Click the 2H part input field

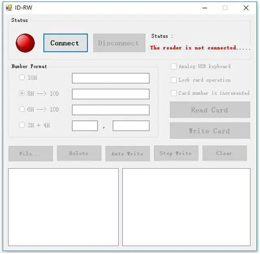(x=85, y=126)
